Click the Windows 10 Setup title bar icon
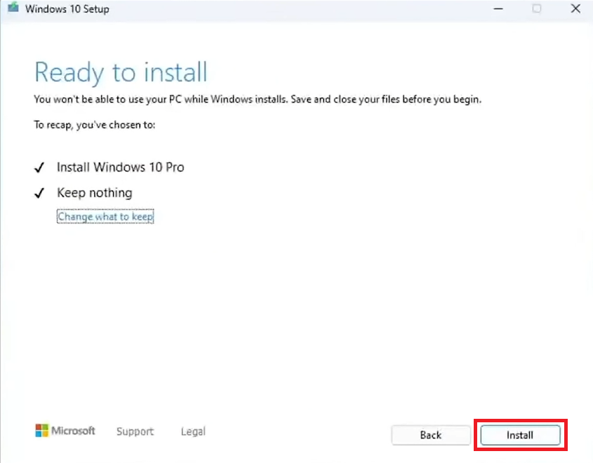 pos(13,7)
